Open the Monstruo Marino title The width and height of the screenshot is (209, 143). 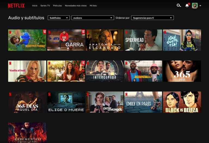[x=27, y=40]
